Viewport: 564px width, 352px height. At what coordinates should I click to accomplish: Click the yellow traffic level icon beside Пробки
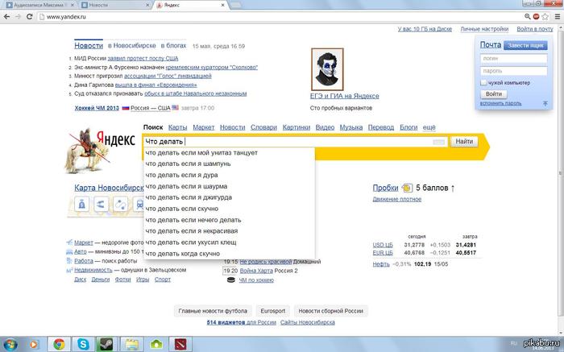[x=407, y=188]
